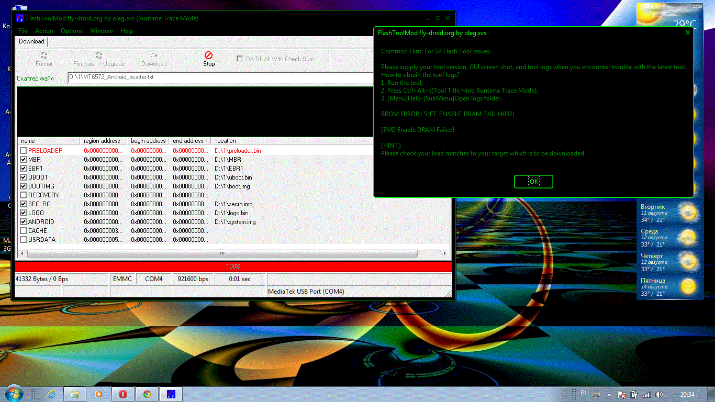Screen dimensions: 715x402
Task: Click the partition list horizontal scrollbar
Action: [222, 254]
